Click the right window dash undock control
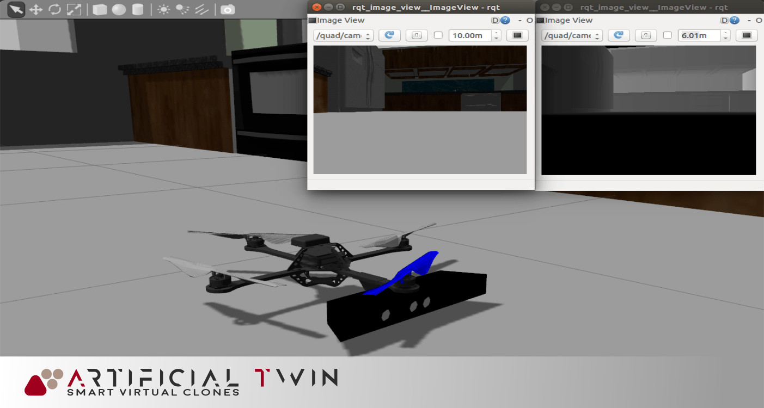The height and width of the screenshot is (408, 764). pos(749,20)
